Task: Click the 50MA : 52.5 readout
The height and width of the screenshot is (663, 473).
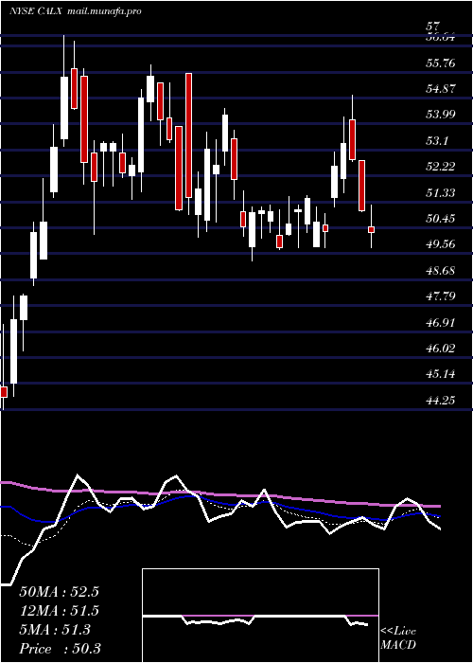Action: click(59, 592)
